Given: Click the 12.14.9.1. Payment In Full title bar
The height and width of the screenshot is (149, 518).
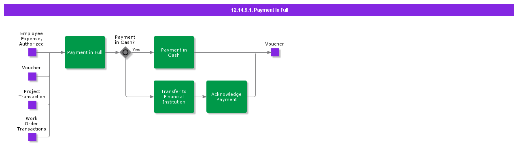Looking at the screenshot, I should (x=259, y=10).
